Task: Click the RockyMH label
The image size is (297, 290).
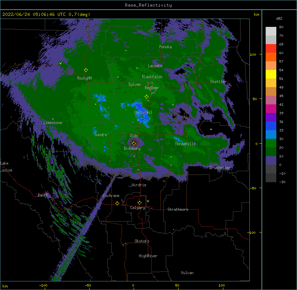Action: [84, 78]
